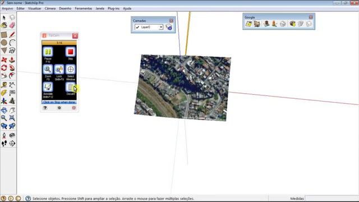This screenshot has height=202, width=359.
Task: Select the Rotate tool
Action: tap(4, 68)
